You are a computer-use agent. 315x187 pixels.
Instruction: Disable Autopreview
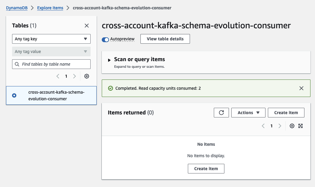(x=105, y=39)
